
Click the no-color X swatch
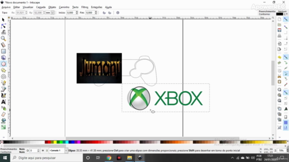[x=2, y=142]
